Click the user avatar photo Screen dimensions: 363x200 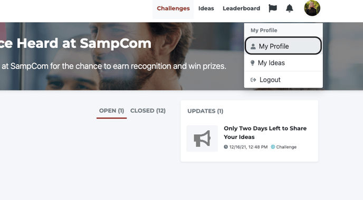(312, 8)
